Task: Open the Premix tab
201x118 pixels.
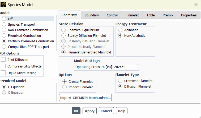Action: tap(168, 15)
